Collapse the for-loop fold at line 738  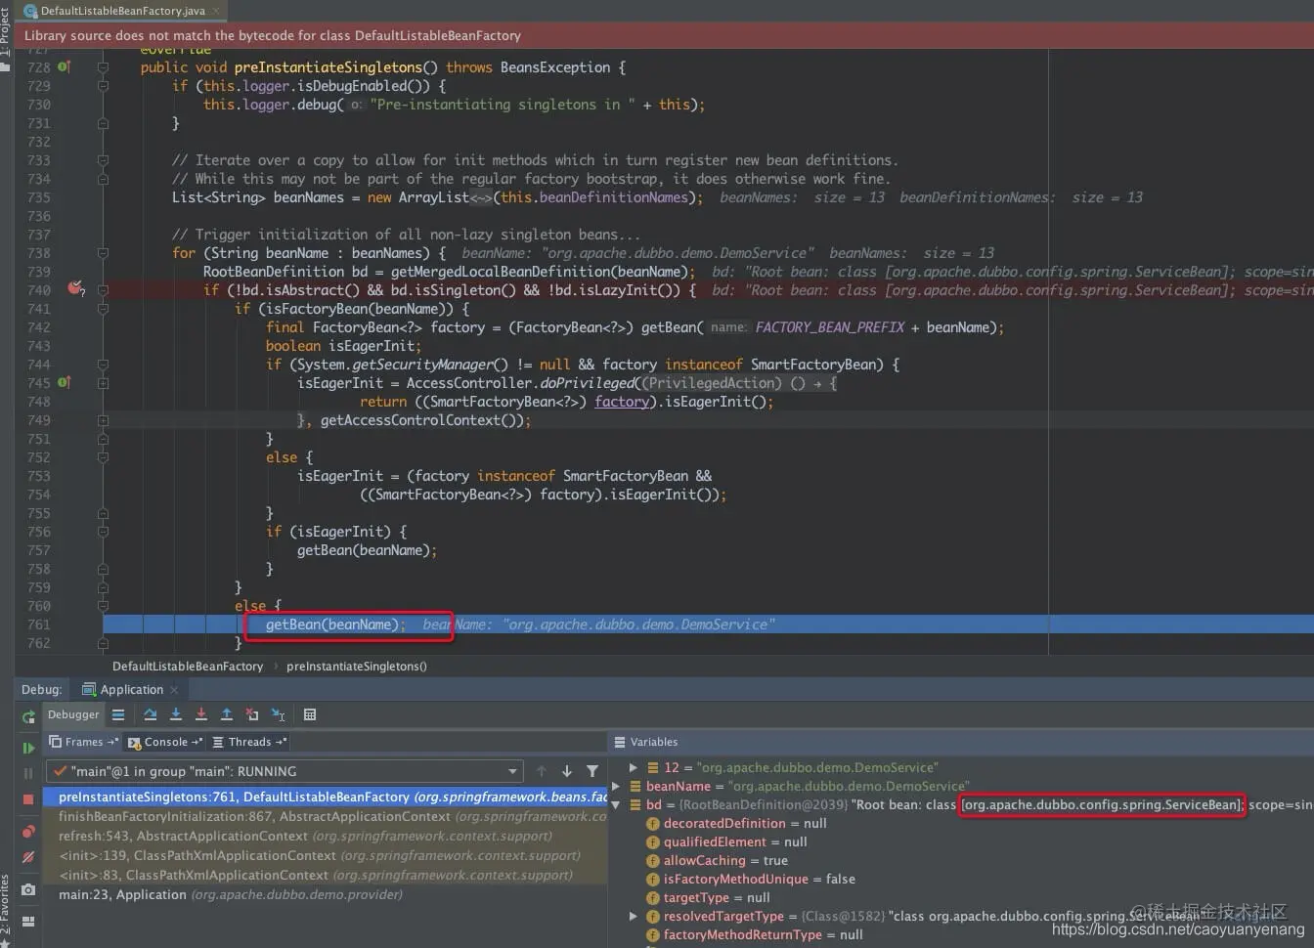pos(103,253)
